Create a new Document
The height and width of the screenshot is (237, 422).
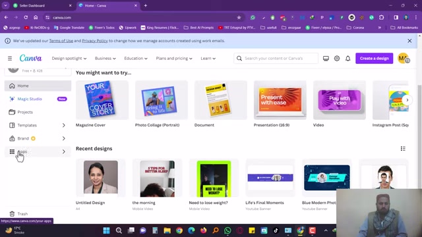pos(220,100)
